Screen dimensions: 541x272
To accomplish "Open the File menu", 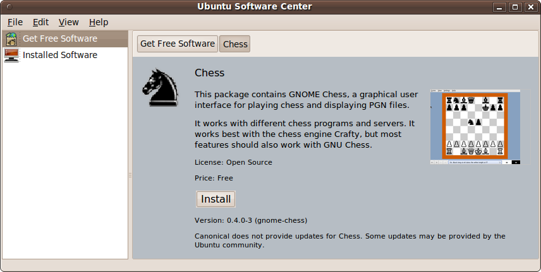I will [15, 22].
